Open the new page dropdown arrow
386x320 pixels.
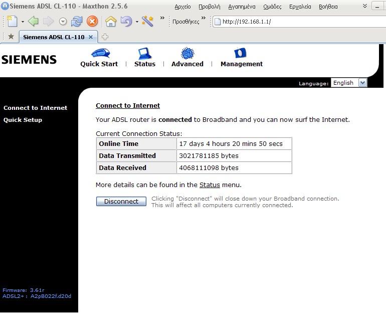23,22
